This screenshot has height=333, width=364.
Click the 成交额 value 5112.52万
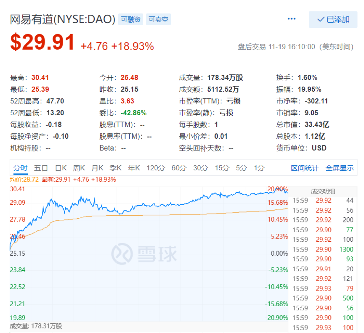(x=223, y=89)
